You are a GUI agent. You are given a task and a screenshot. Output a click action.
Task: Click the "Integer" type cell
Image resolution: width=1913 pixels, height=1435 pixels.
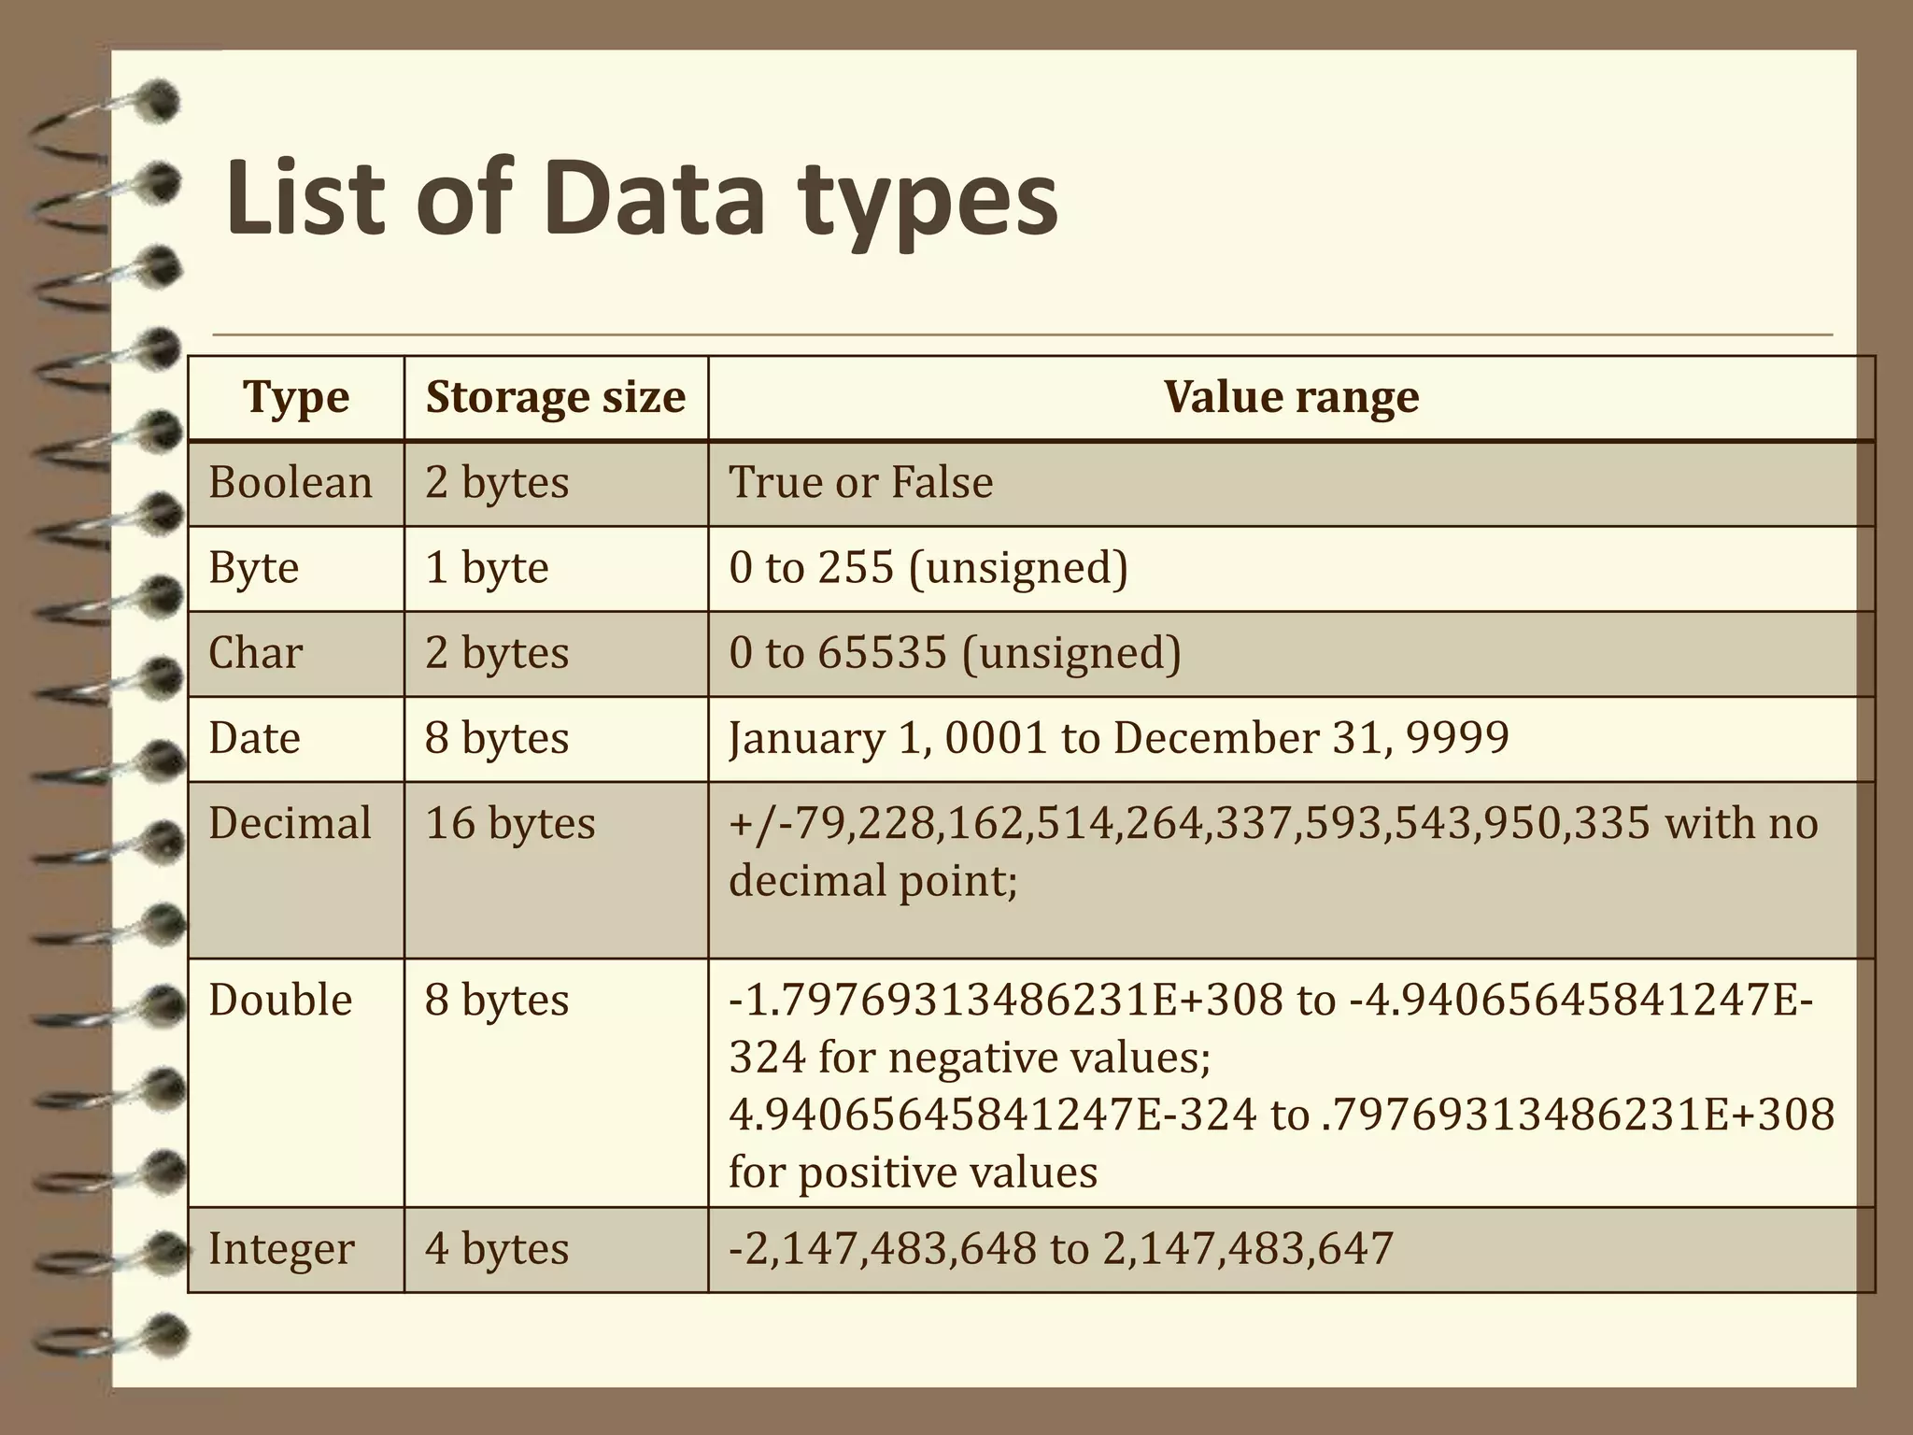tap(281, 1249)
